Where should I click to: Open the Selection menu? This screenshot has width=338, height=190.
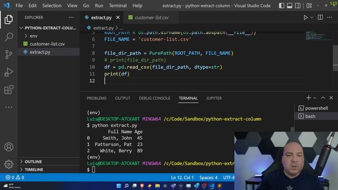52,6
